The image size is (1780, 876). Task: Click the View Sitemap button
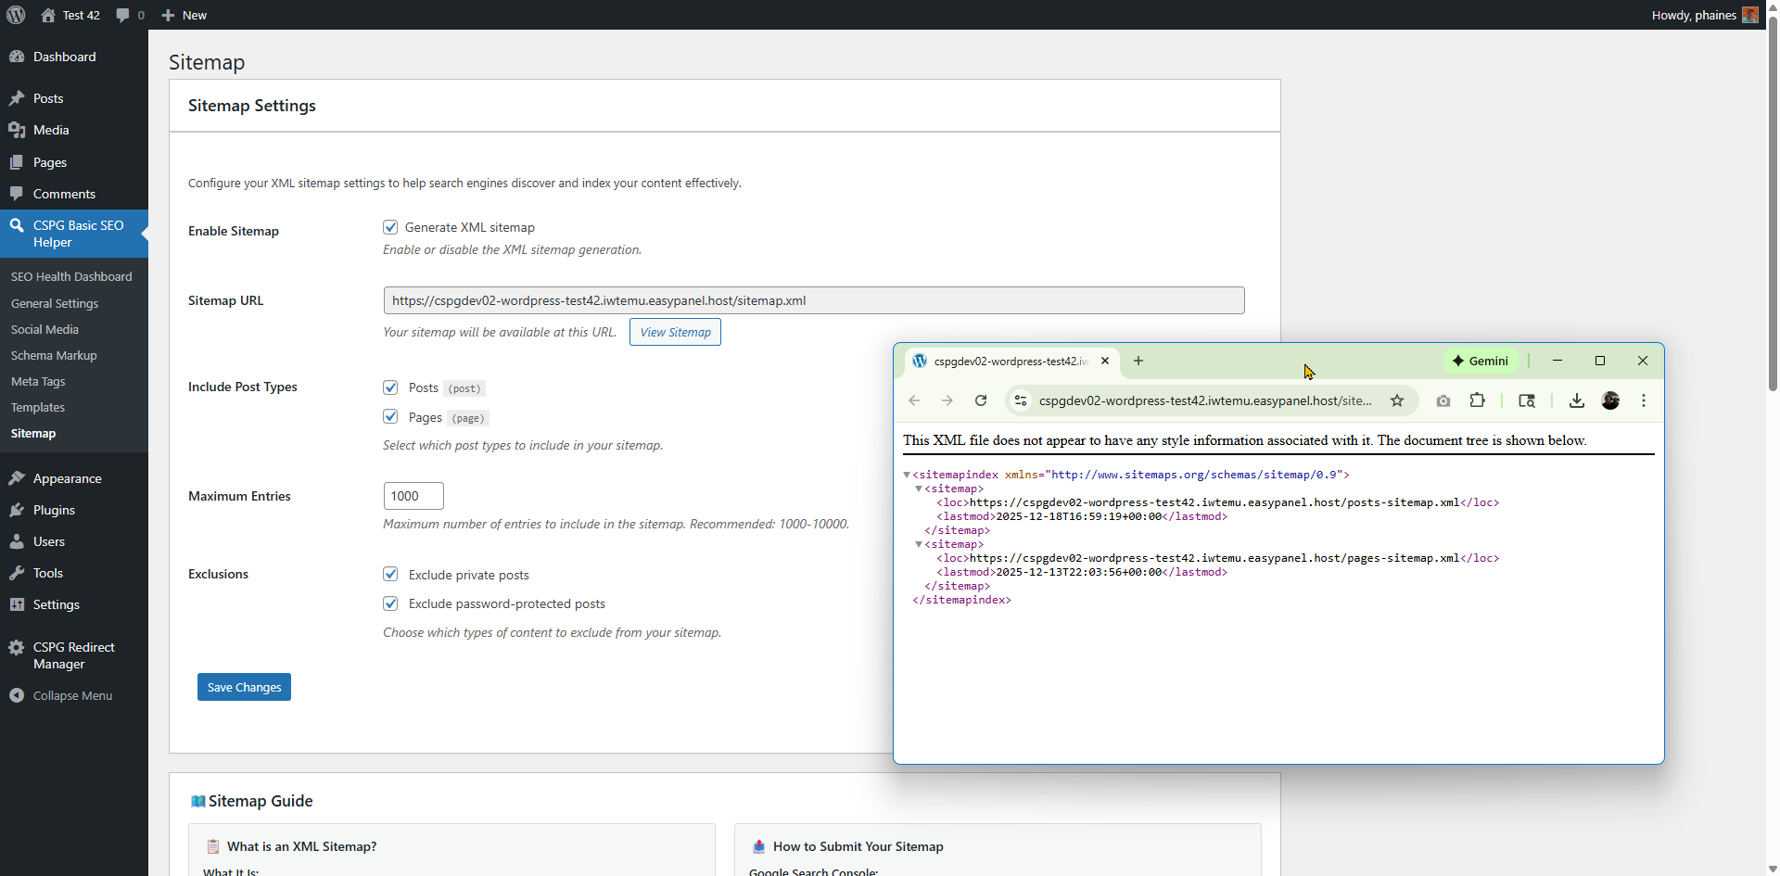pyautogui.click(x=675, y=332)
